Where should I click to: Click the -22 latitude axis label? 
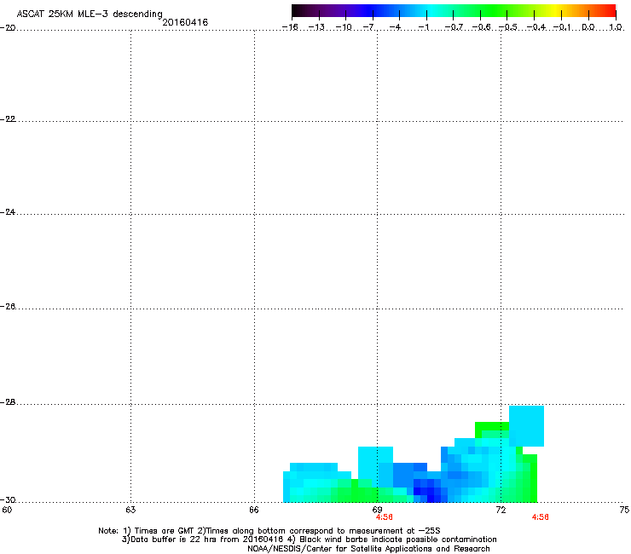click(8, 119)
